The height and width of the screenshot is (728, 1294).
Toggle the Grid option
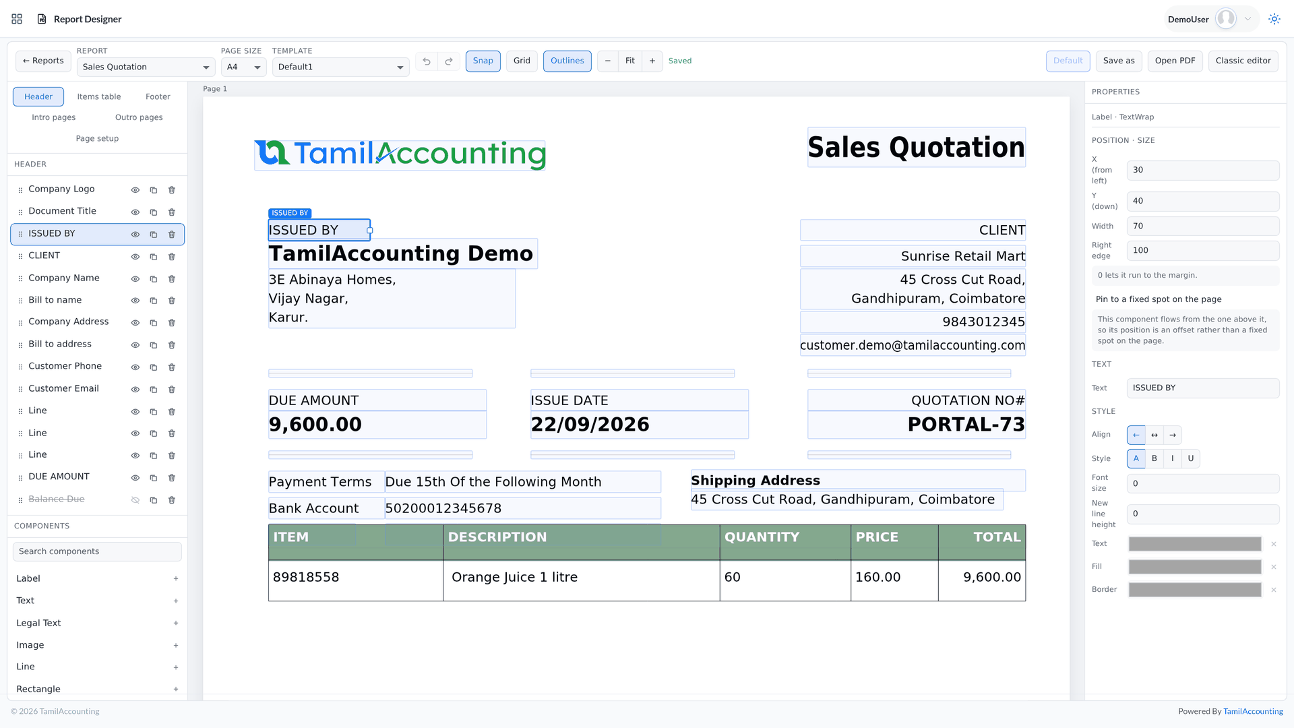522,61
